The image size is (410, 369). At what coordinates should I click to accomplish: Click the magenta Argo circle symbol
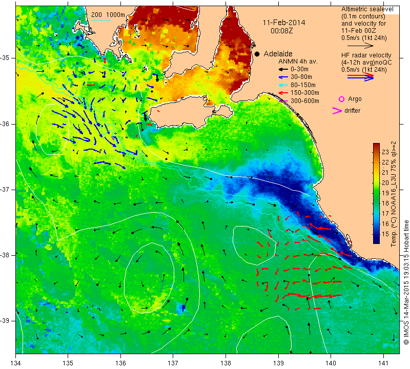coord(341,99)
